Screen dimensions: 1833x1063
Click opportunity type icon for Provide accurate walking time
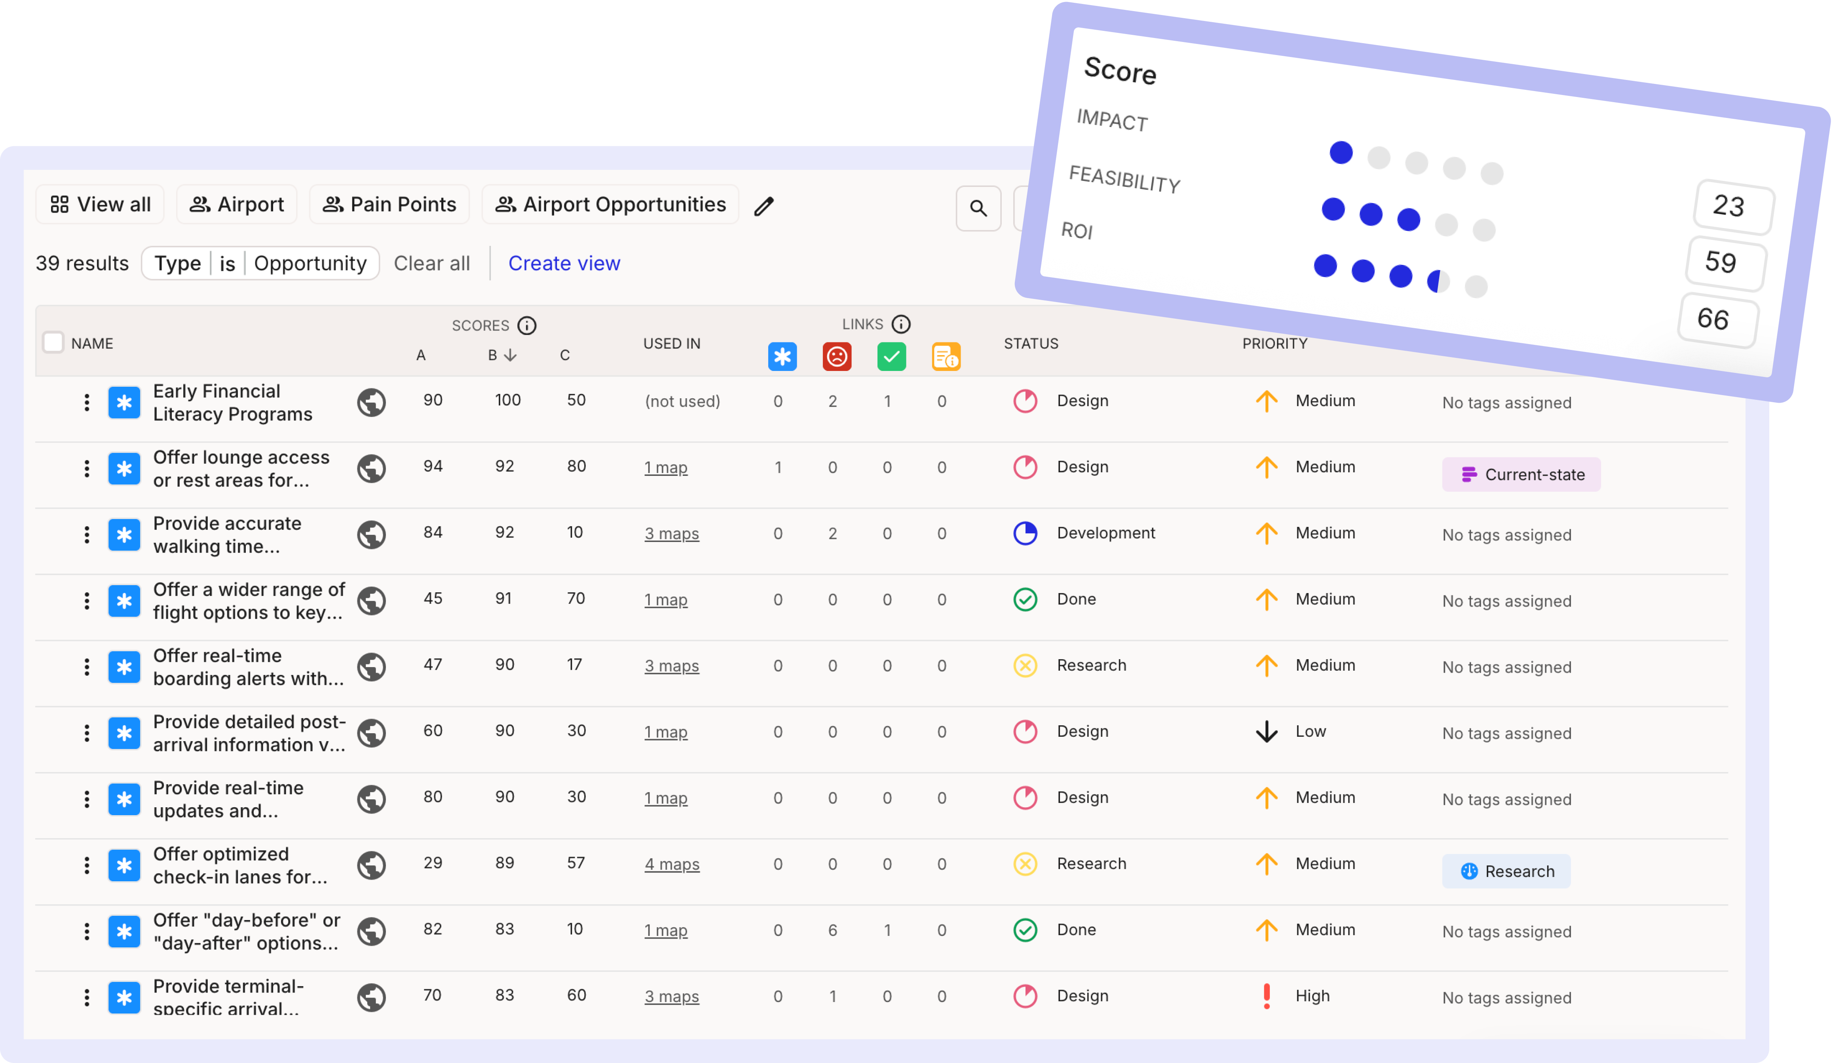coord(123,535)
